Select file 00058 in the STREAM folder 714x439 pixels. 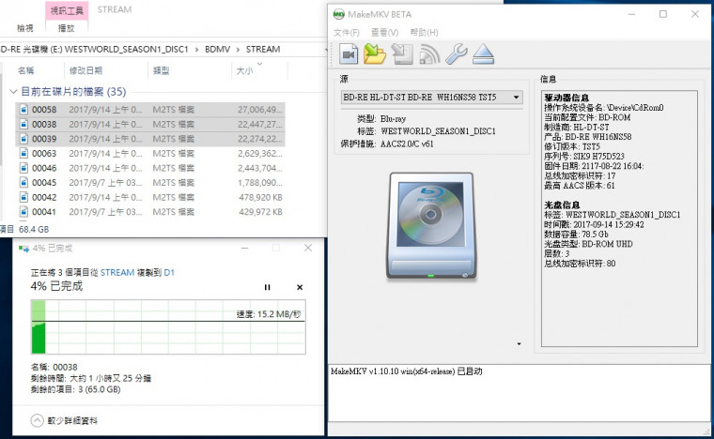(150, 110)
